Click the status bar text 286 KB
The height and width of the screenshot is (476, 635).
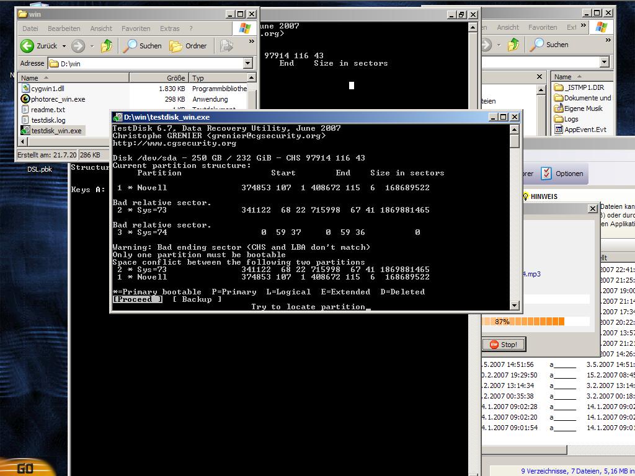[91, 154]
